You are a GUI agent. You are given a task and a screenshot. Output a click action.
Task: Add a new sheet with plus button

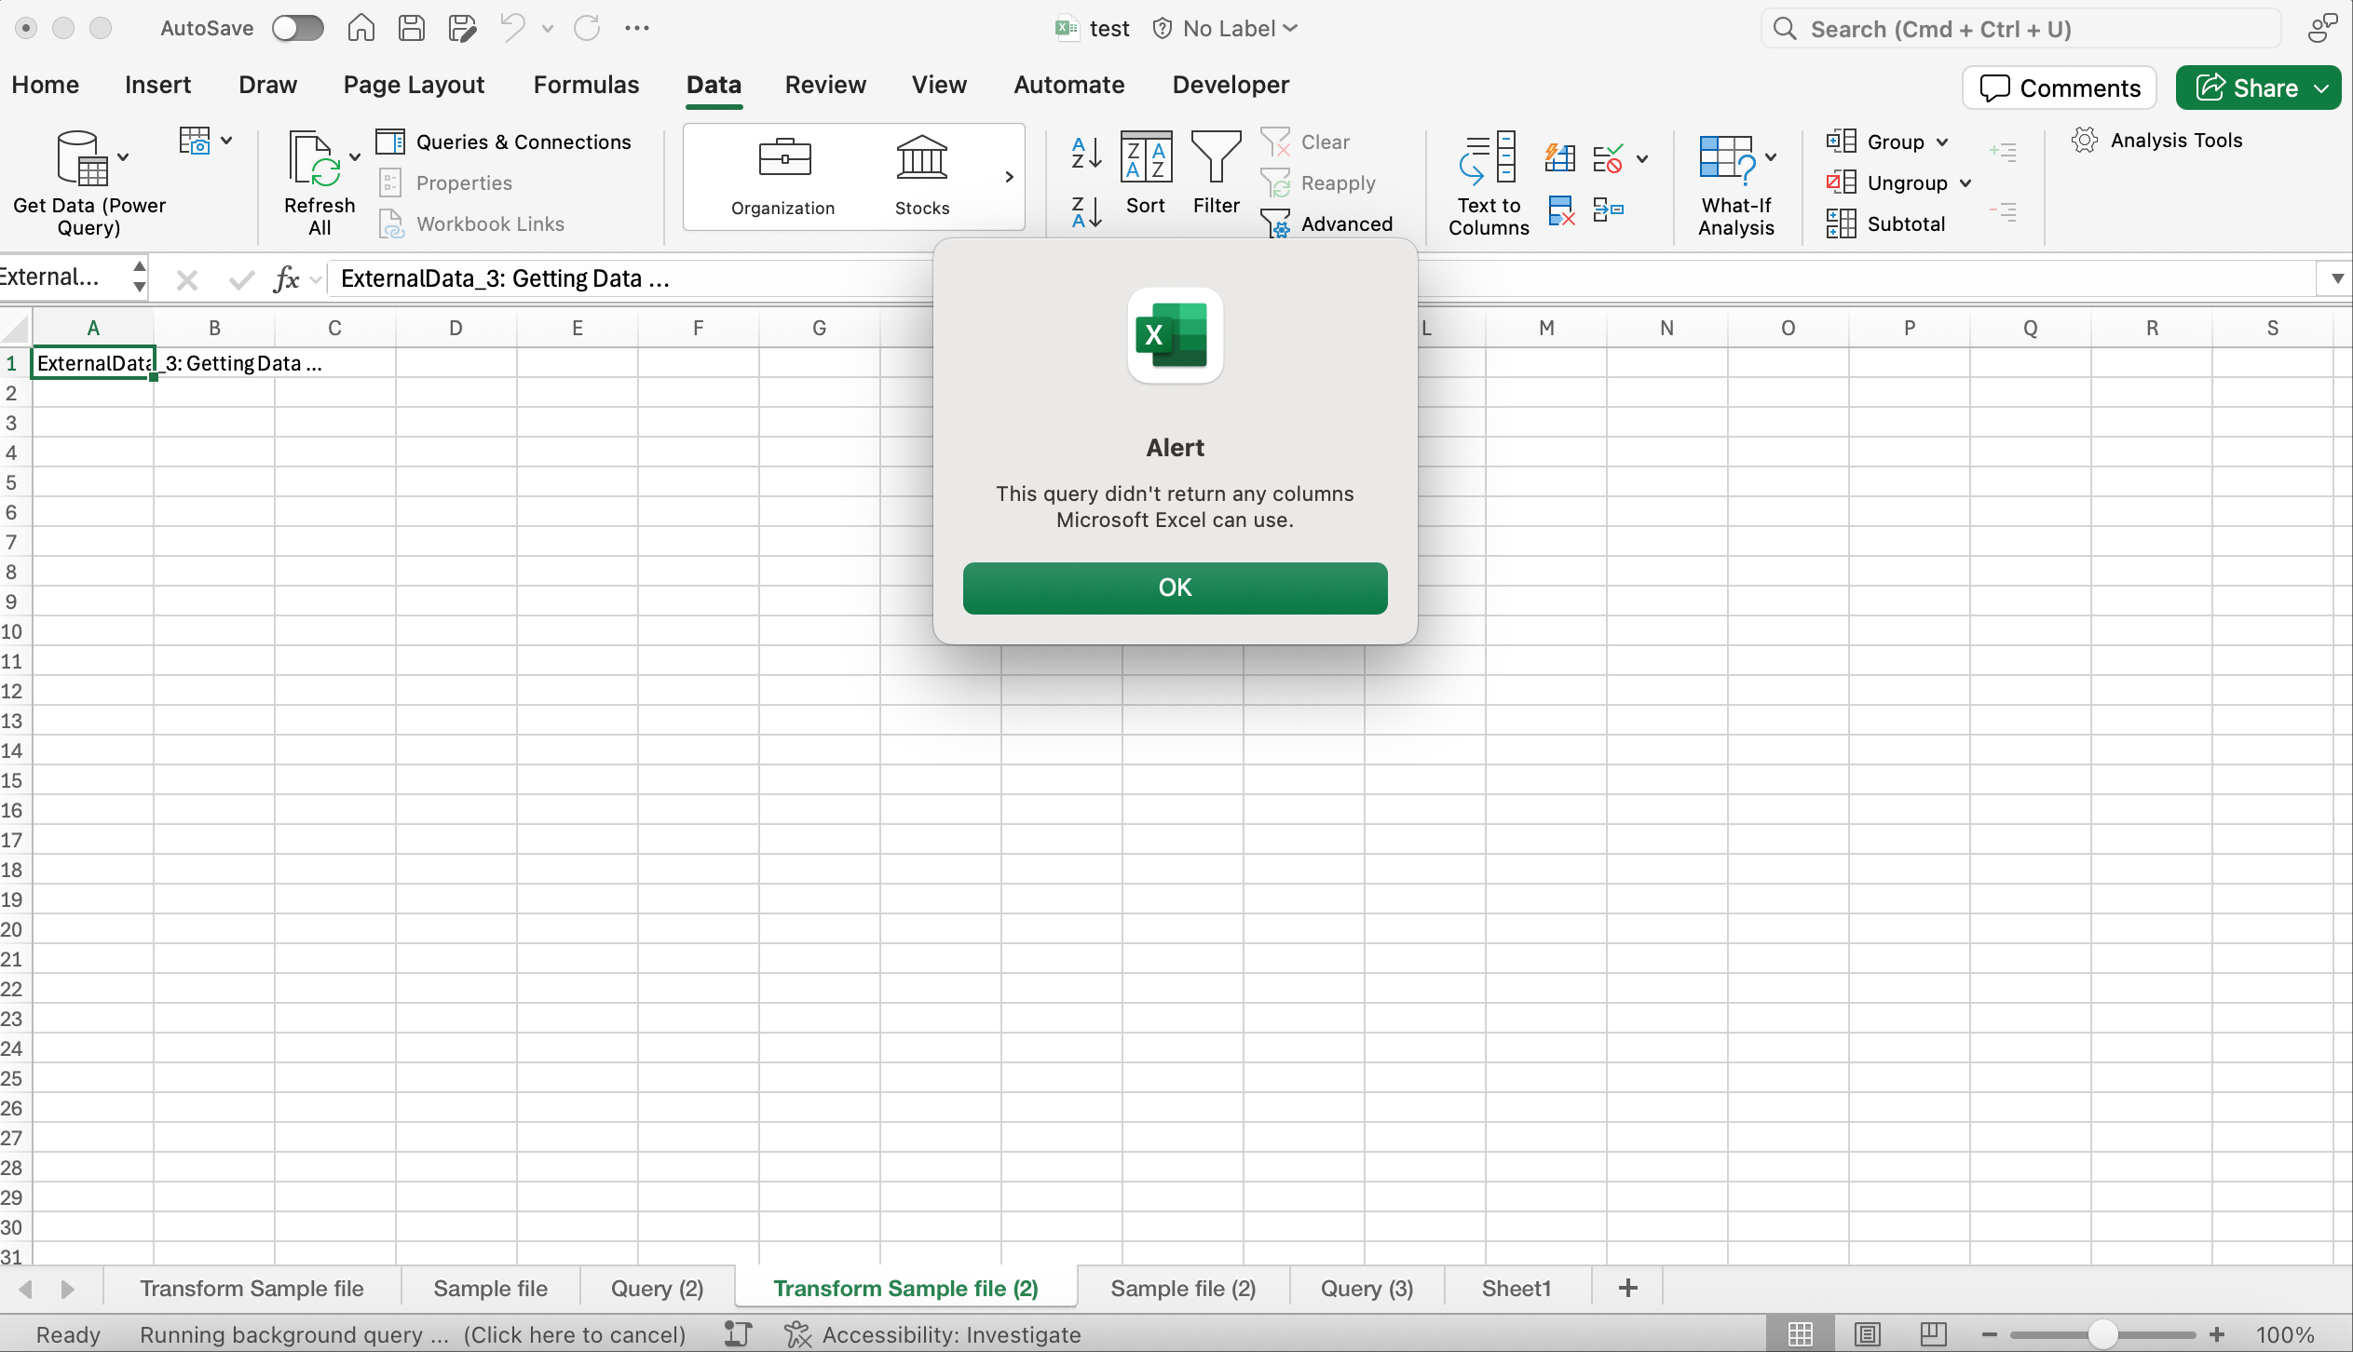click(x=1627, y=1289)
